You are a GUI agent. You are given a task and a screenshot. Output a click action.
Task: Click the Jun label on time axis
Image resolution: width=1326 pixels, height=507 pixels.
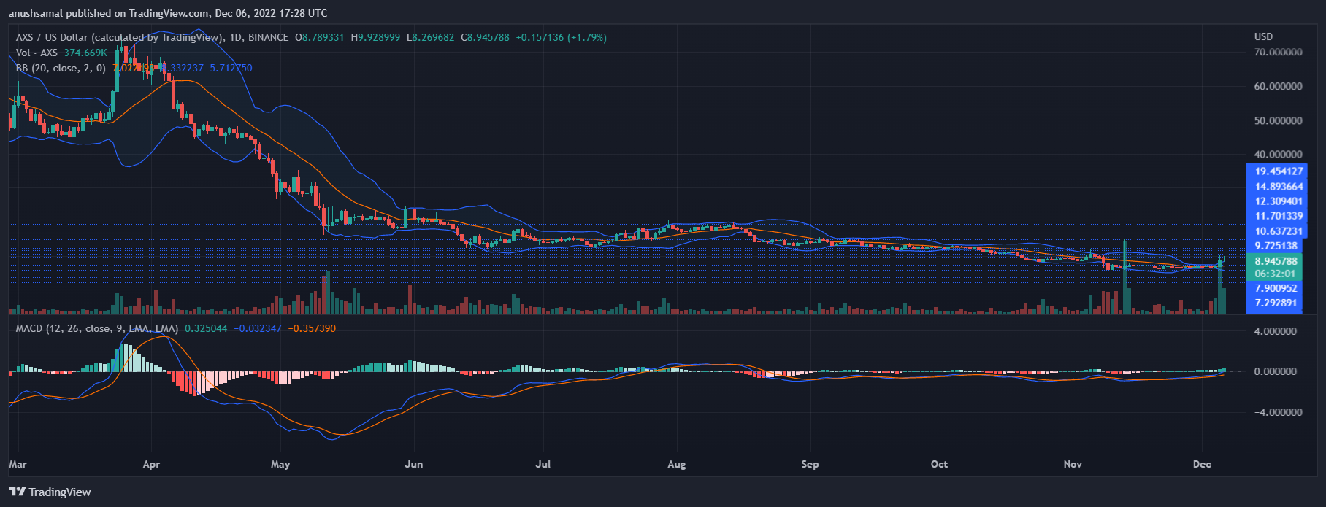point(413,464)
